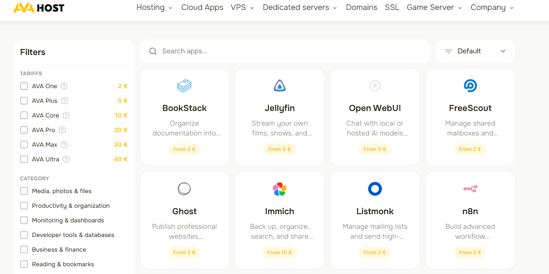Check the AVA Max tariff filter
The width and height of the screenshot is (549, 274).
24,145
